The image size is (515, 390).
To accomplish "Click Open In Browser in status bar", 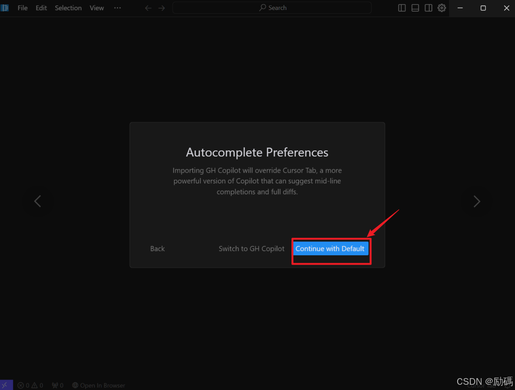I will pyautogui.click(x=99, y=385).
